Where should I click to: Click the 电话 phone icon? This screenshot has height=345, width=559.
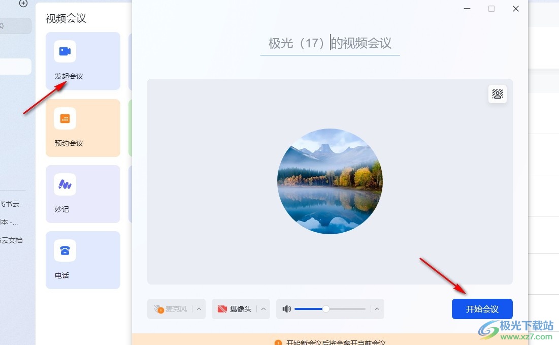click(x=65, y=250)
